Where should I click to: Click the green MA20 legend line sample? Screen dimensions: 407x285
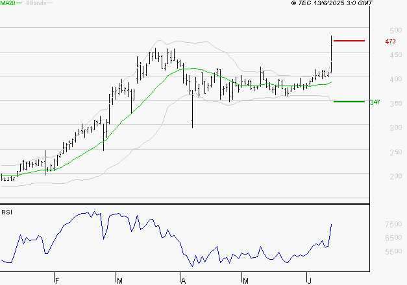pyautogui.click(x=19, y=4)
